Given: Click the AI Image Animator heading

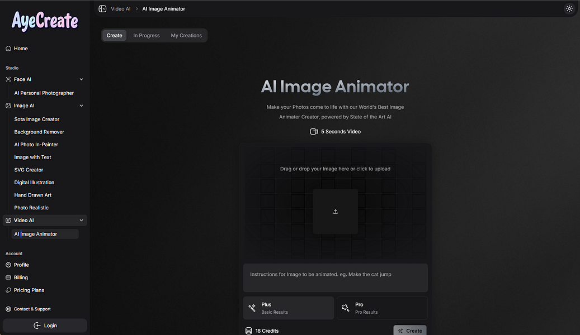Looking at the screenshot, I should pos(335,87).
